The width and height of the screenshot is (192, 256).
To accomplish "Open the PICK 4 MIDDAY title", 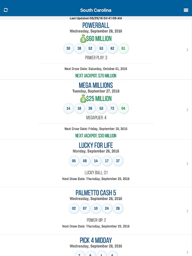I will click(96, 240).
